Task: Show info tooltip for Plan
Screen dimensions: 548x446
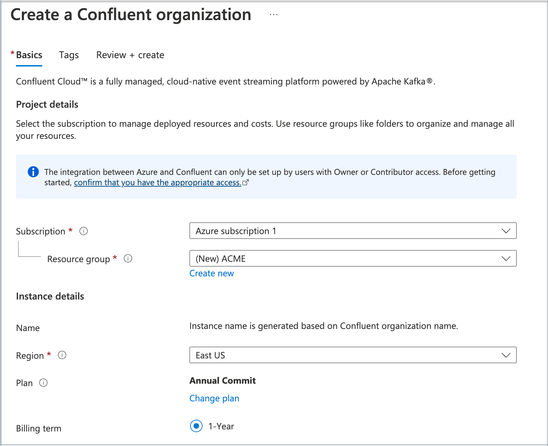Action: click(43, 383)
